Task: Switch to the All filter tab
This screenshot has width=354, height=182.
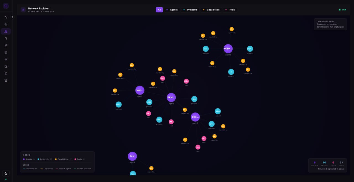Action: (x=159, y=10)
